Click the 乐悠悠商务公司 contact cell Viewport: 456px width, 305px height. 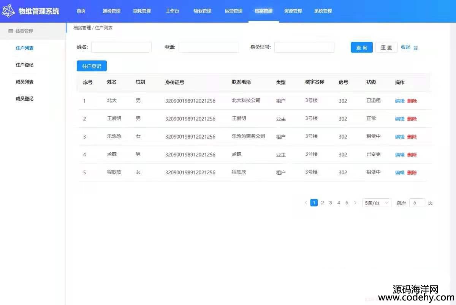click(x=249, y=136)
